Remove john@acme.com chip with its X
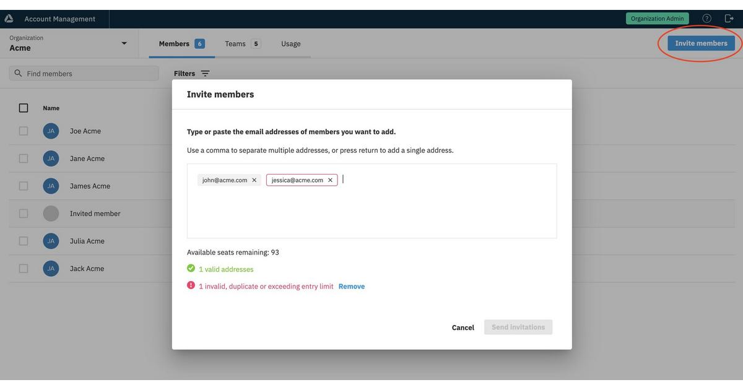 254,180
